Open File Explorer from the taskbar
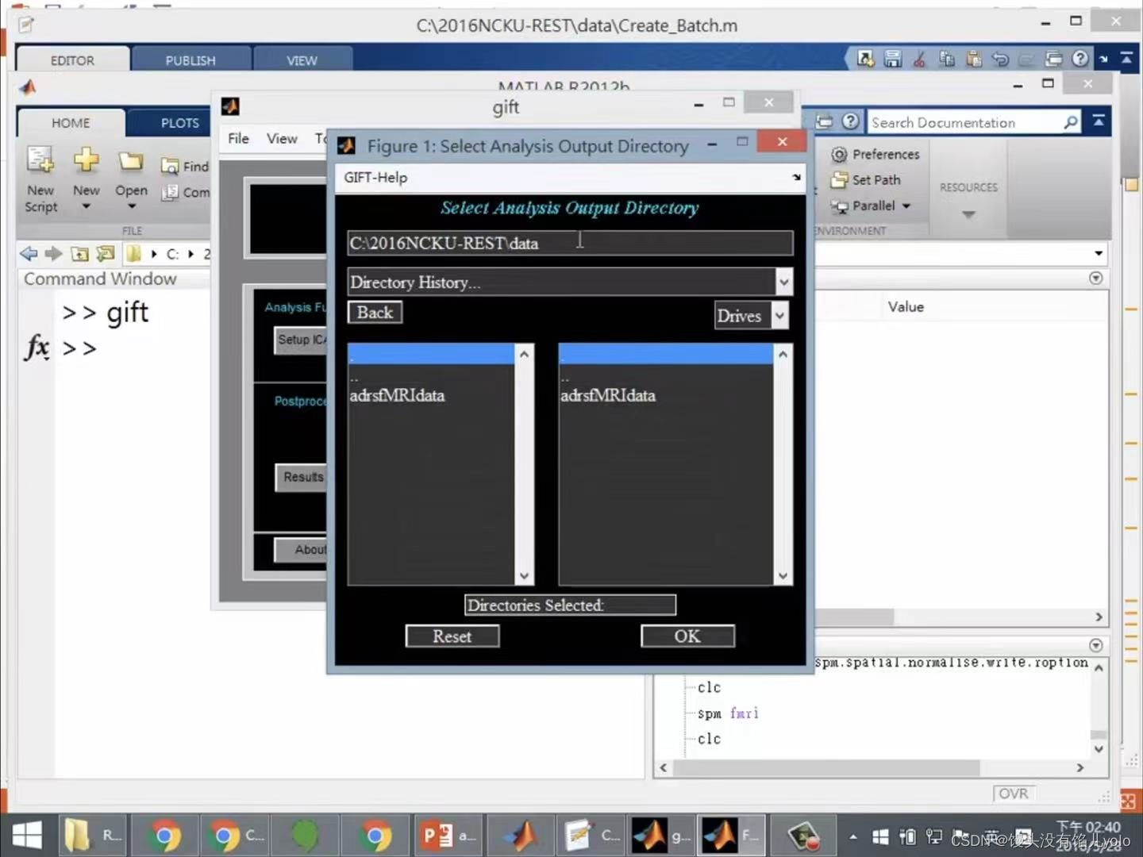1143x857 pixels. [x=92, y=836]
